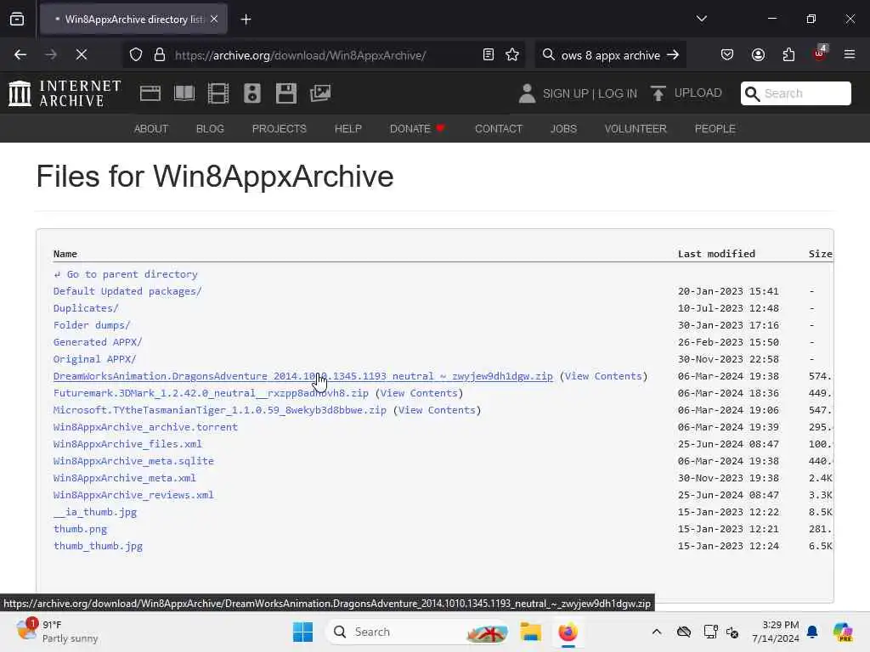Open the Video film icon
Screen dimensions: 870x652
[218, 93]
